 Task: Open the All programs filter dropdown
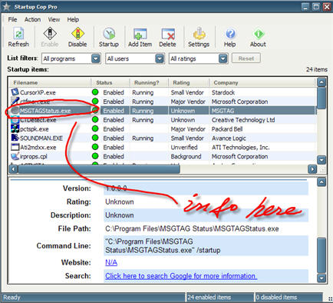click(x=96, y=58)
